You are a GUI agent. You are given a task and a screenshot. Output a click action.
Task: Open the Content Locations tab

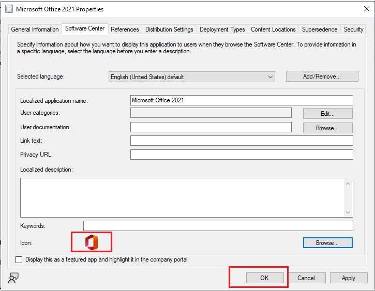tap(273, 29)
